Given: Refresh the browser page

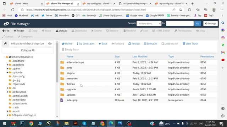Looking at the screenshot, I should [13, 10].
